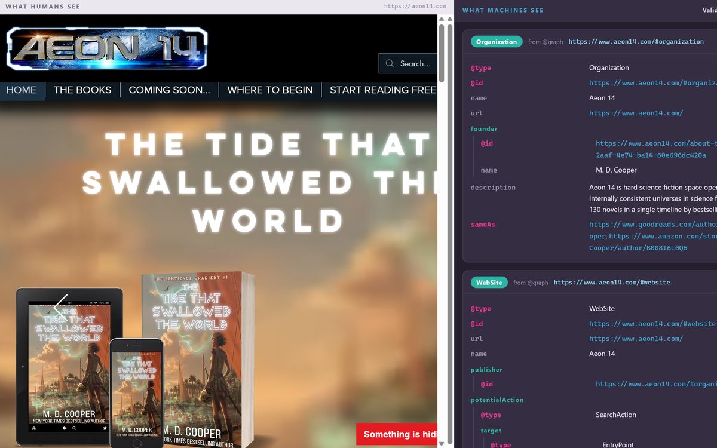Click the SearchAction type value
Viewport: 717px width, 448px height.
click(616, 415)
